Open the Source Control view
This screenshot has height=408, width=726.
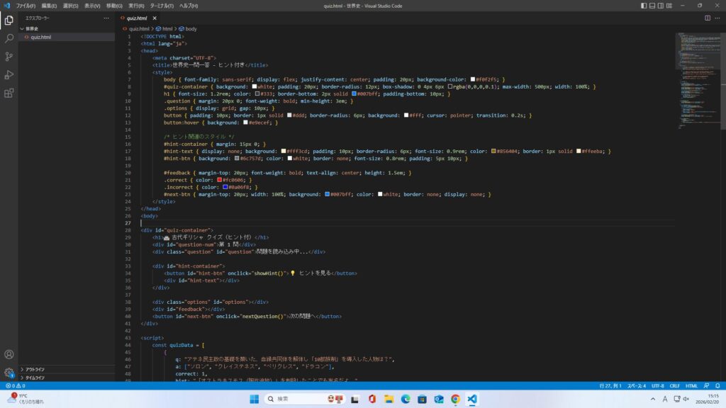pos(9,57)
